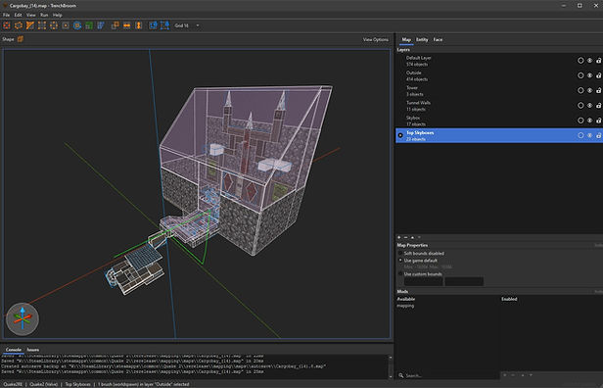The image size is (603, 388).
Task: Select the Tunnel Walls layer row
Action: [x=499, y=106]
